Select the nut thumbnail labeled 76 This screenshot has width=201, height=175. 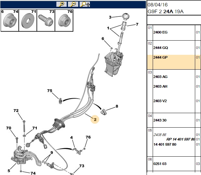click(64, 20)
